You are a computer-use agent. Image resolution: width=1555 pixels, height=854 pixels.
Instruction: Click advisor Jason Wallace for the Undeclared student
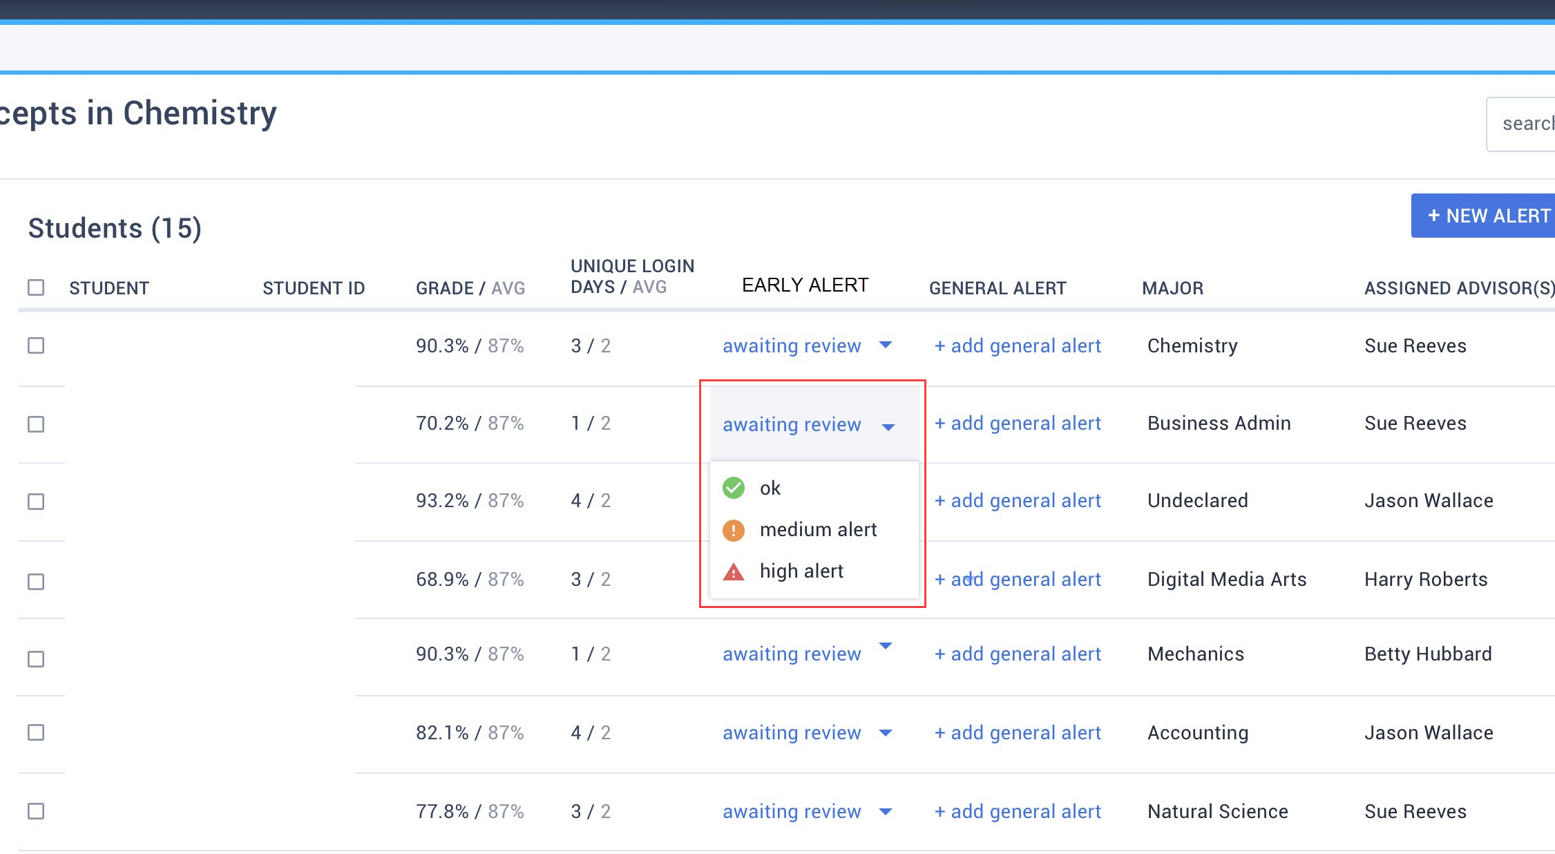tap(1429, 500)
